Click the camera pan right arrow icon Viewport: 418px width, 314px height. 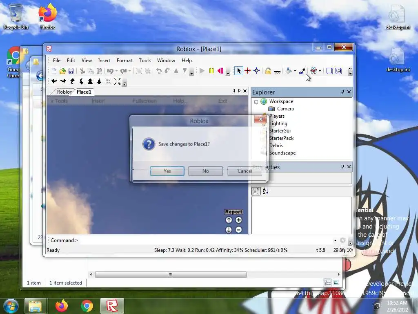click(63, 81)
